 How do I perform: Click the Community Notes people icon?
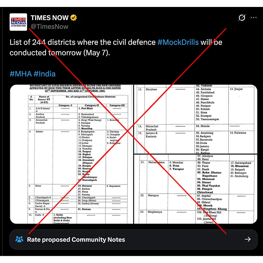pos(19,240)
